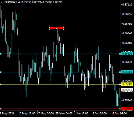
Task: Click the red rectangle's bottom-right corner handle
Action: pyautogui.click(x=64, y=29)
